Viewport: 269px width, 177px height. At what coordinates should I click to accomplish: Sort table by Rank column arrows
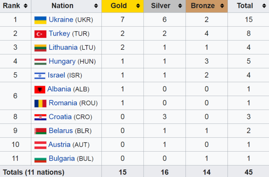point(26,6)
